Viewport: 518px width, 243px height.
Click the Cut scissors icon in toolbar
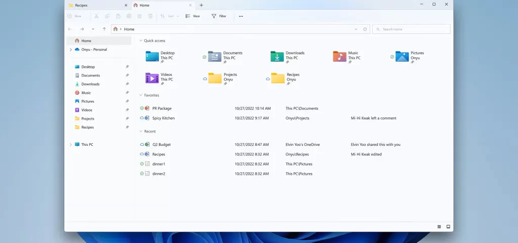tap(97, 16)
